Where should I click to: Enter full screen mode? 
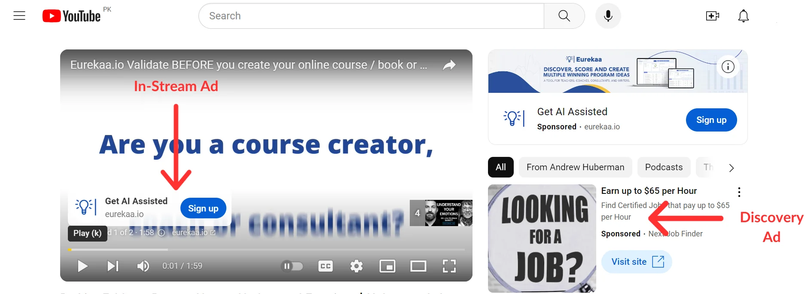(449, 266)
